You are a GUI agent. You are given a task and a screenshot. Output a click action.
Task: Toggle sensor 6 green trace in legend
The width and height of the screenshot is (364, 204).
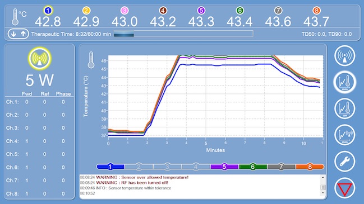point(253,167)
